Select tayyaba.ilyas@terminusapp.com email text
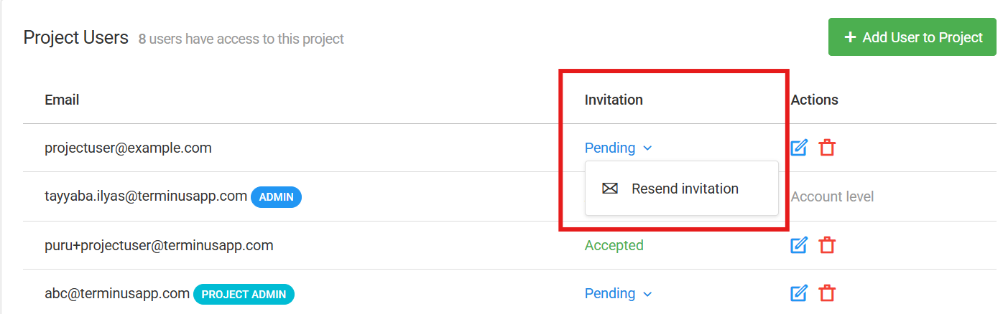 click(x=146, y=196)
